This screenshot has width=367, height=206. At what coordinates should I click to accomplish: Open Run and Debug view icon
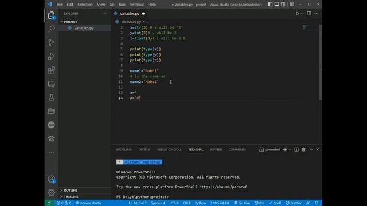point(51,56)
